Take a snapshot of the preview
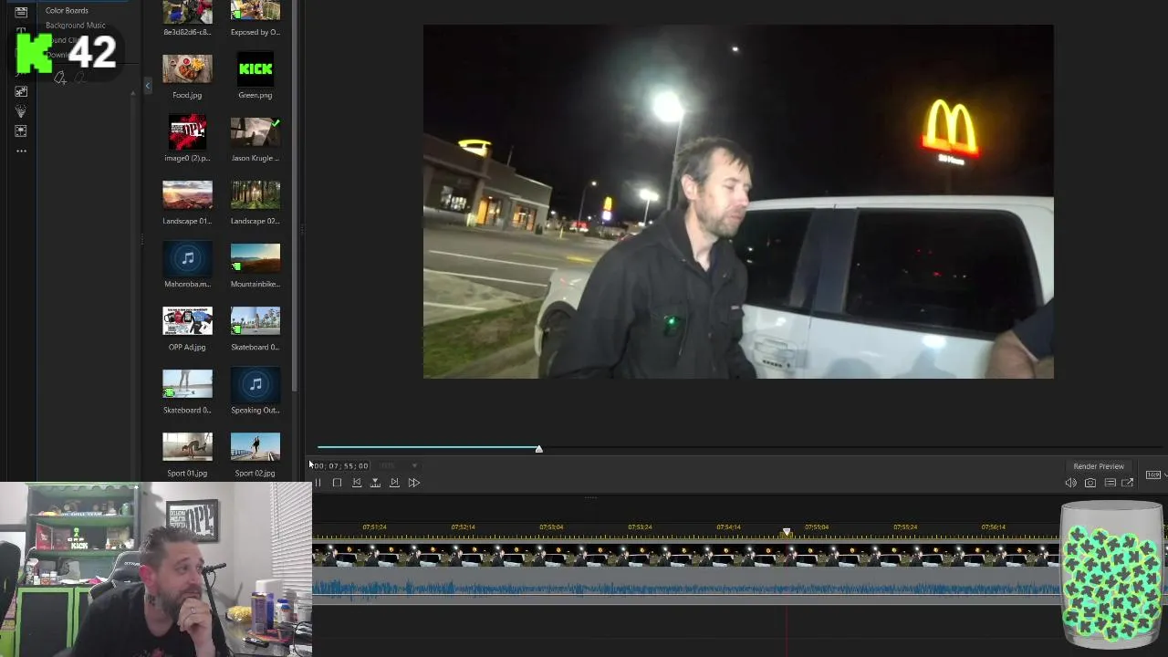This screenshot has height=657, width=1168. (1090, 483)
